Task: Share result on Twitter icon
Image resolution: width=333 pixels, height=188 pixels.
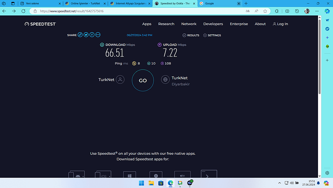Action: pos(86,35)
